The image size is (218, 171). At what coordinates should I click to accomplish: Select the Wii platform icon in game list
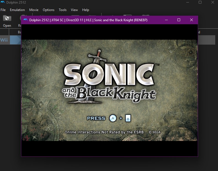4,40
